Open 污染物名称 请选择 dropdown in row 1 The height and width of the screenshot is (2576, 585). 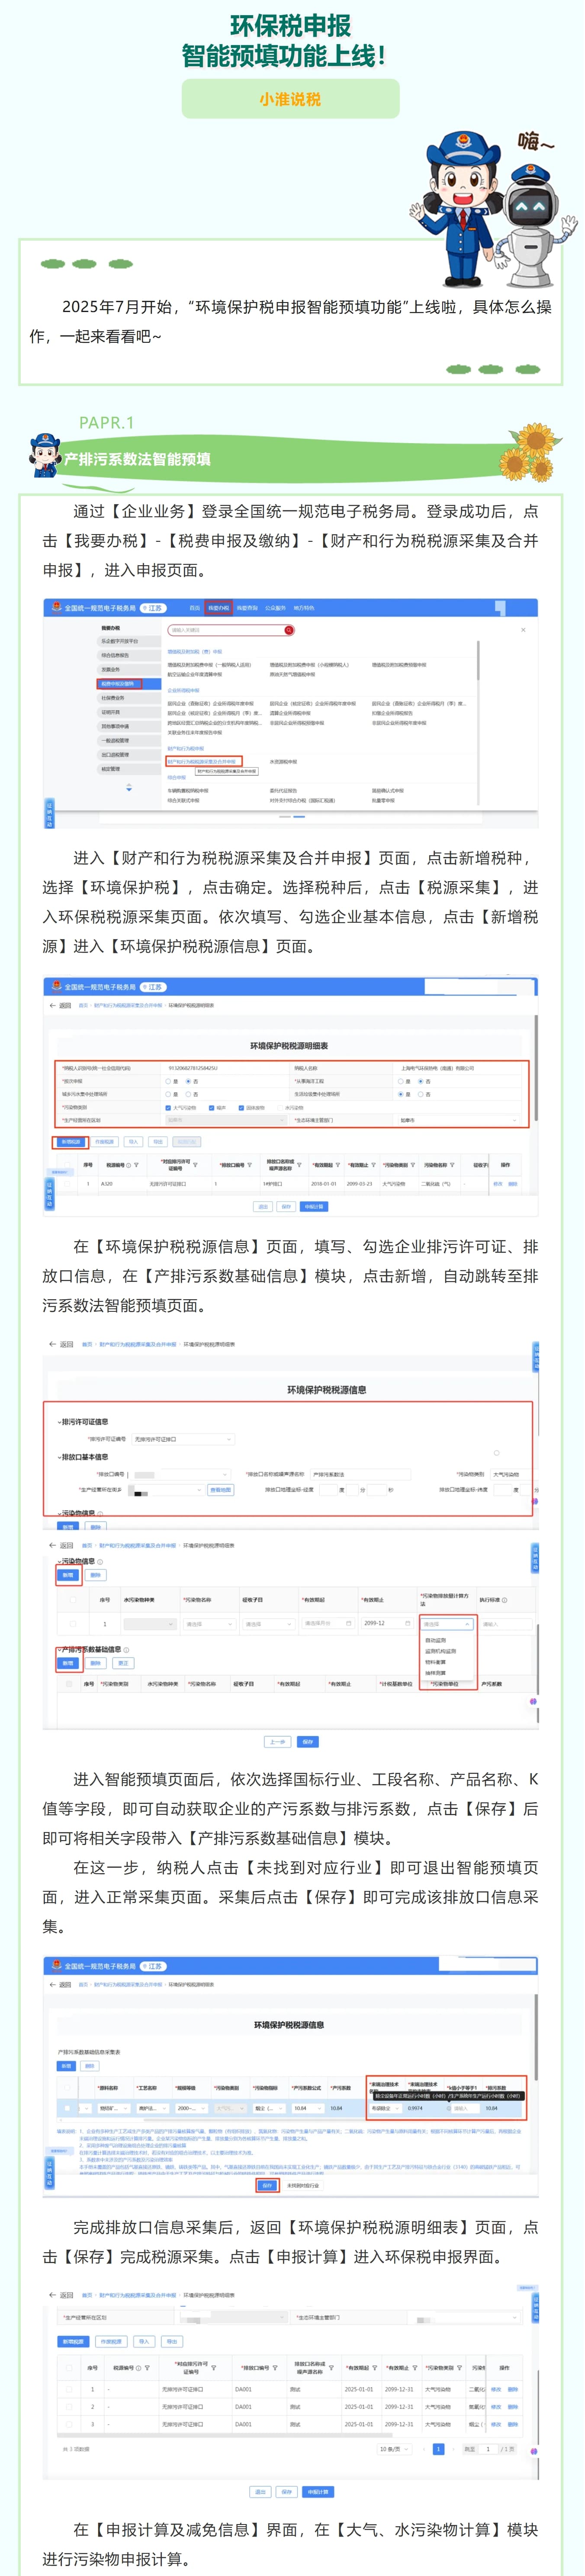[x=209, y=1624]
